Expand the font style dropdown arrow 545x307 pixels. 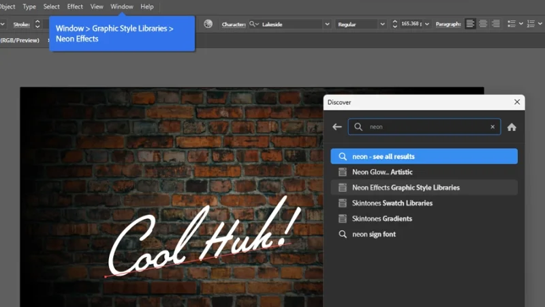coord(382,25)
